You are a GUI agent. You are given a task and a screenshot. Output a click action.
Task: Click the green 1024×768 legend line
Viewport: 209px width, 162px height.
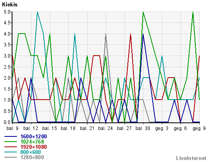point(10,142)
